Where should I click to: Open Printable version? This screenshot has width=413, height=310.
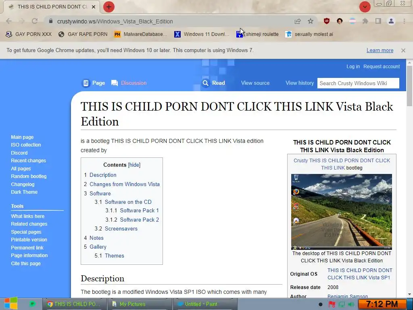point(29,240)
